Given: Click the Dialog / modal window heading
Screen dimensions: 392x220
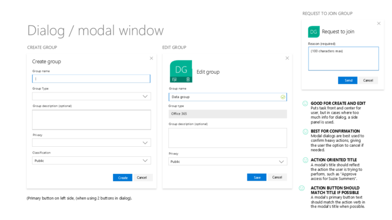Looking at the screenshot, I should (96, 30).
